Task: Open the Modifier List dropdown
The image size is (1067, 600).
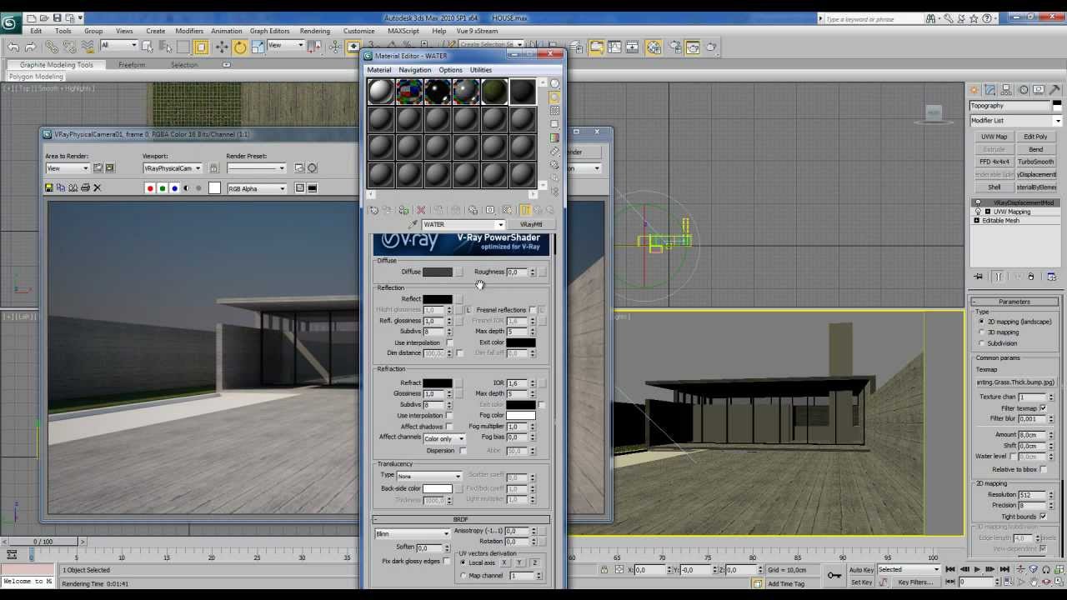Action: pos(1015,121)
